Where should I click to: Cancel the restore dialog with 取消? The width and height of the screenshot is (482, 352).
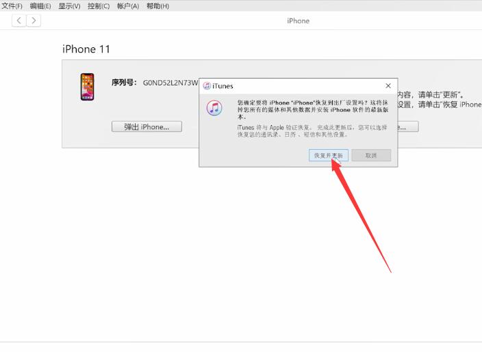coord(371,155)
